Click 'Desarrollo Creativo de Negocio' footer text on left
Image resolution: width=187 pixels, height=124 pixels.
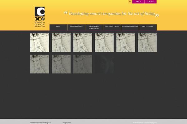[x=41, y=123]
